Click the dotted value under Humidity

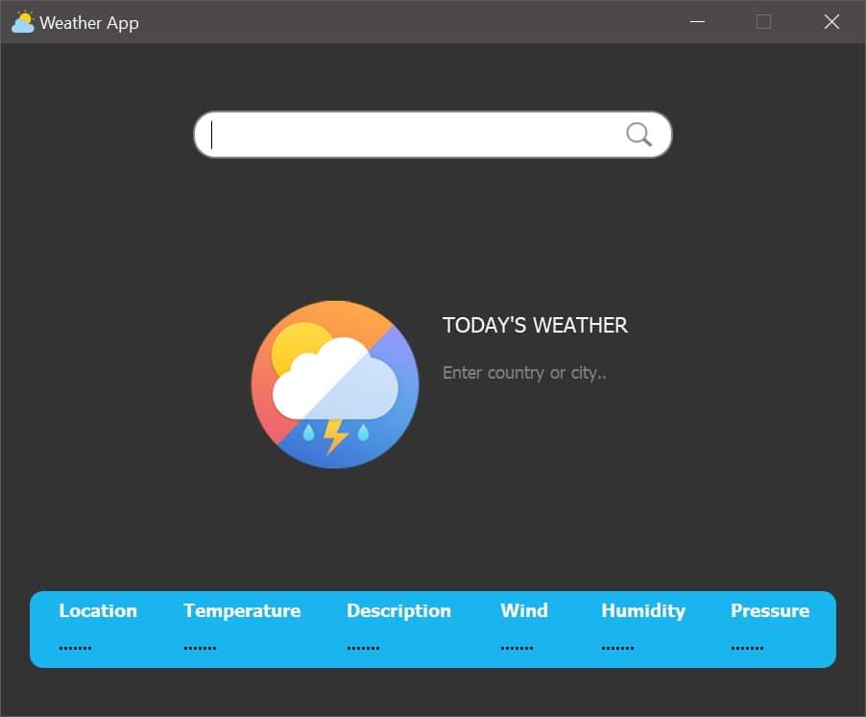(x=617, y=648)
